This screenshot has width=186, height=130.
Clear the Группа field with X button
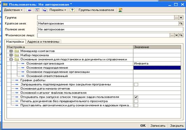click(x=181, y=18)
